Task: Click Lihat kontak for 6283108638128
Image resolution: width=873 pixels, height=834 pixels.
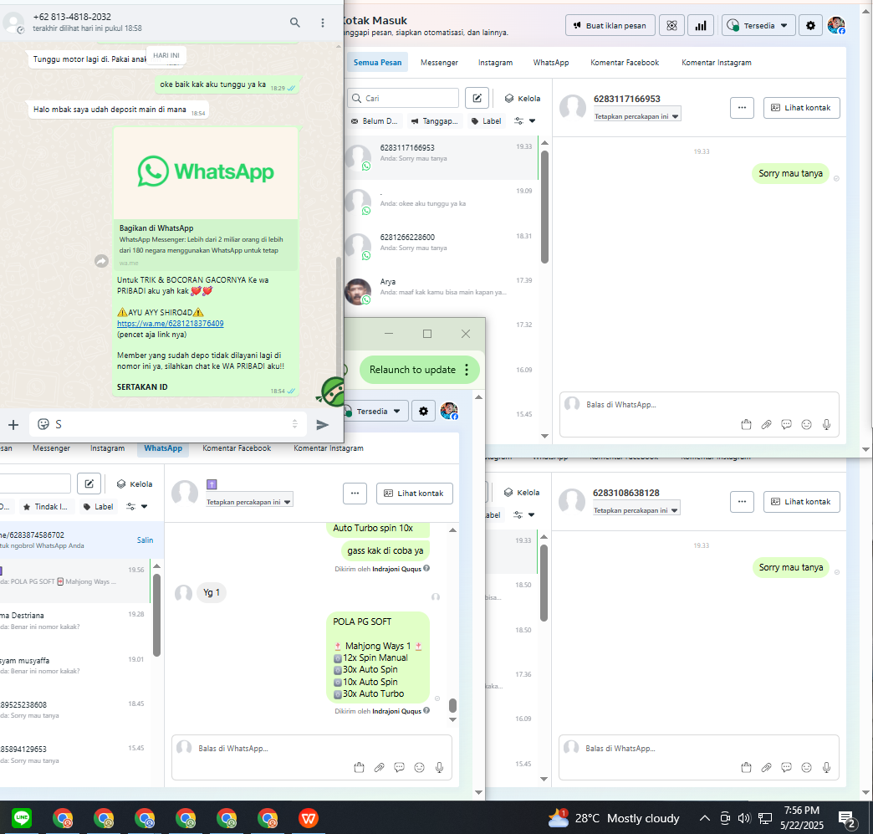Action: tap(801, 501)
